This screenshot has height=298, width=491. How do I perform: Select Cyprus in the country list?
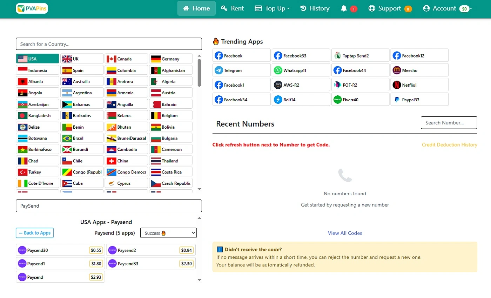coord(126,183)
